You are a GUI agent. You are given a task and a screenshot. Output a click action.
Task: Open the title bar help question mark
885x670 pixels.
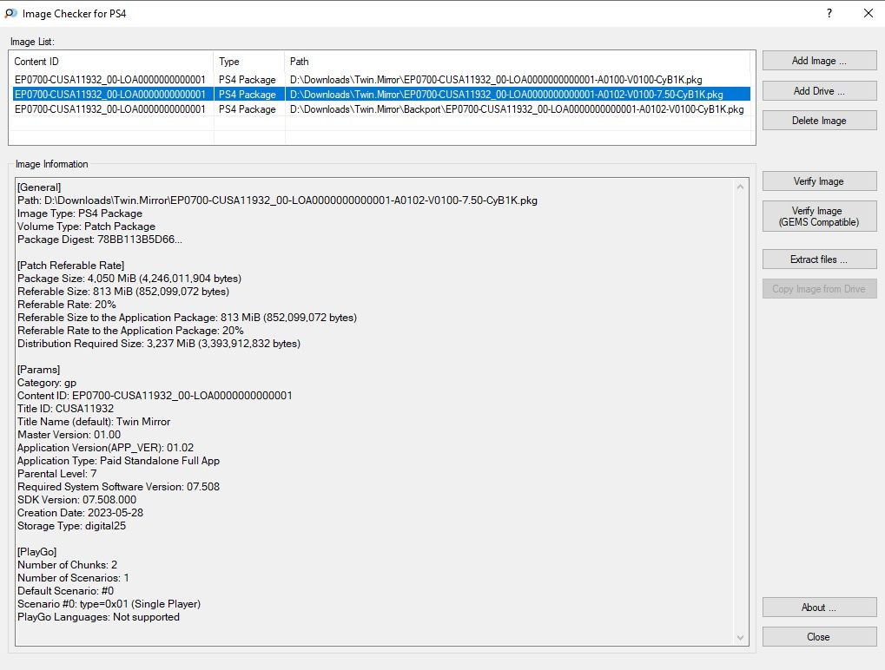click(x=829, y=13)
